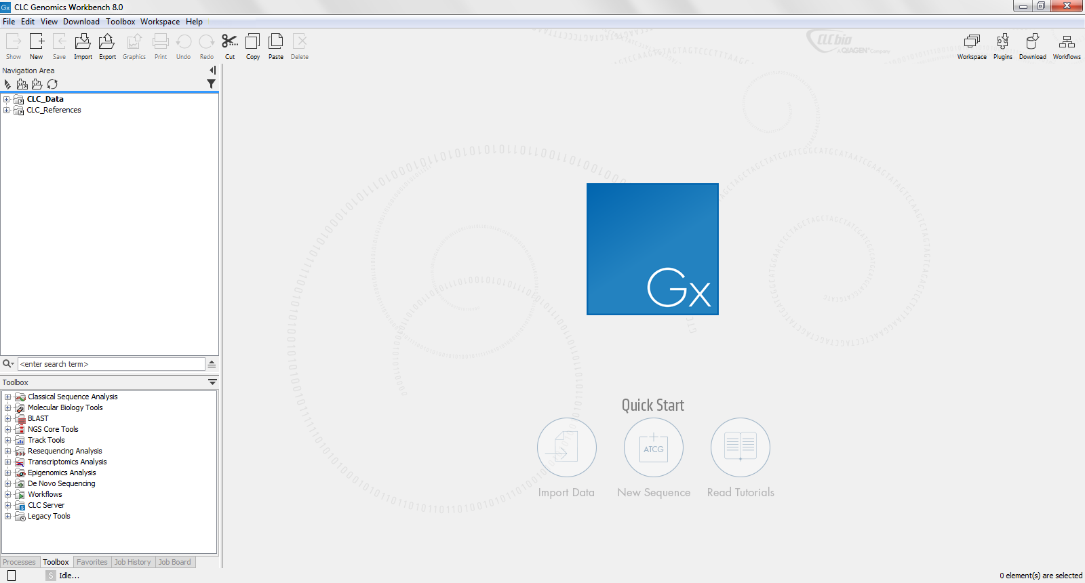
Task: Open the Download menu
Action: 81,22
